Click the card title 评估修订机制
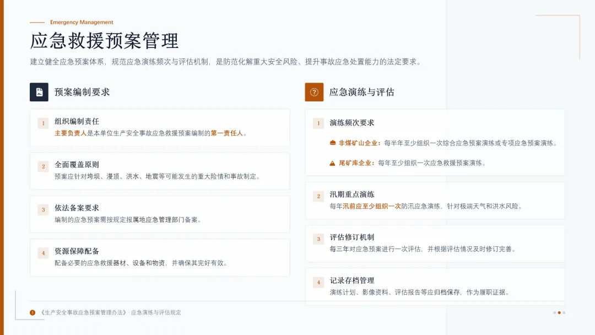The height and width of the screenshot is (335, 595). pos(351,237)
